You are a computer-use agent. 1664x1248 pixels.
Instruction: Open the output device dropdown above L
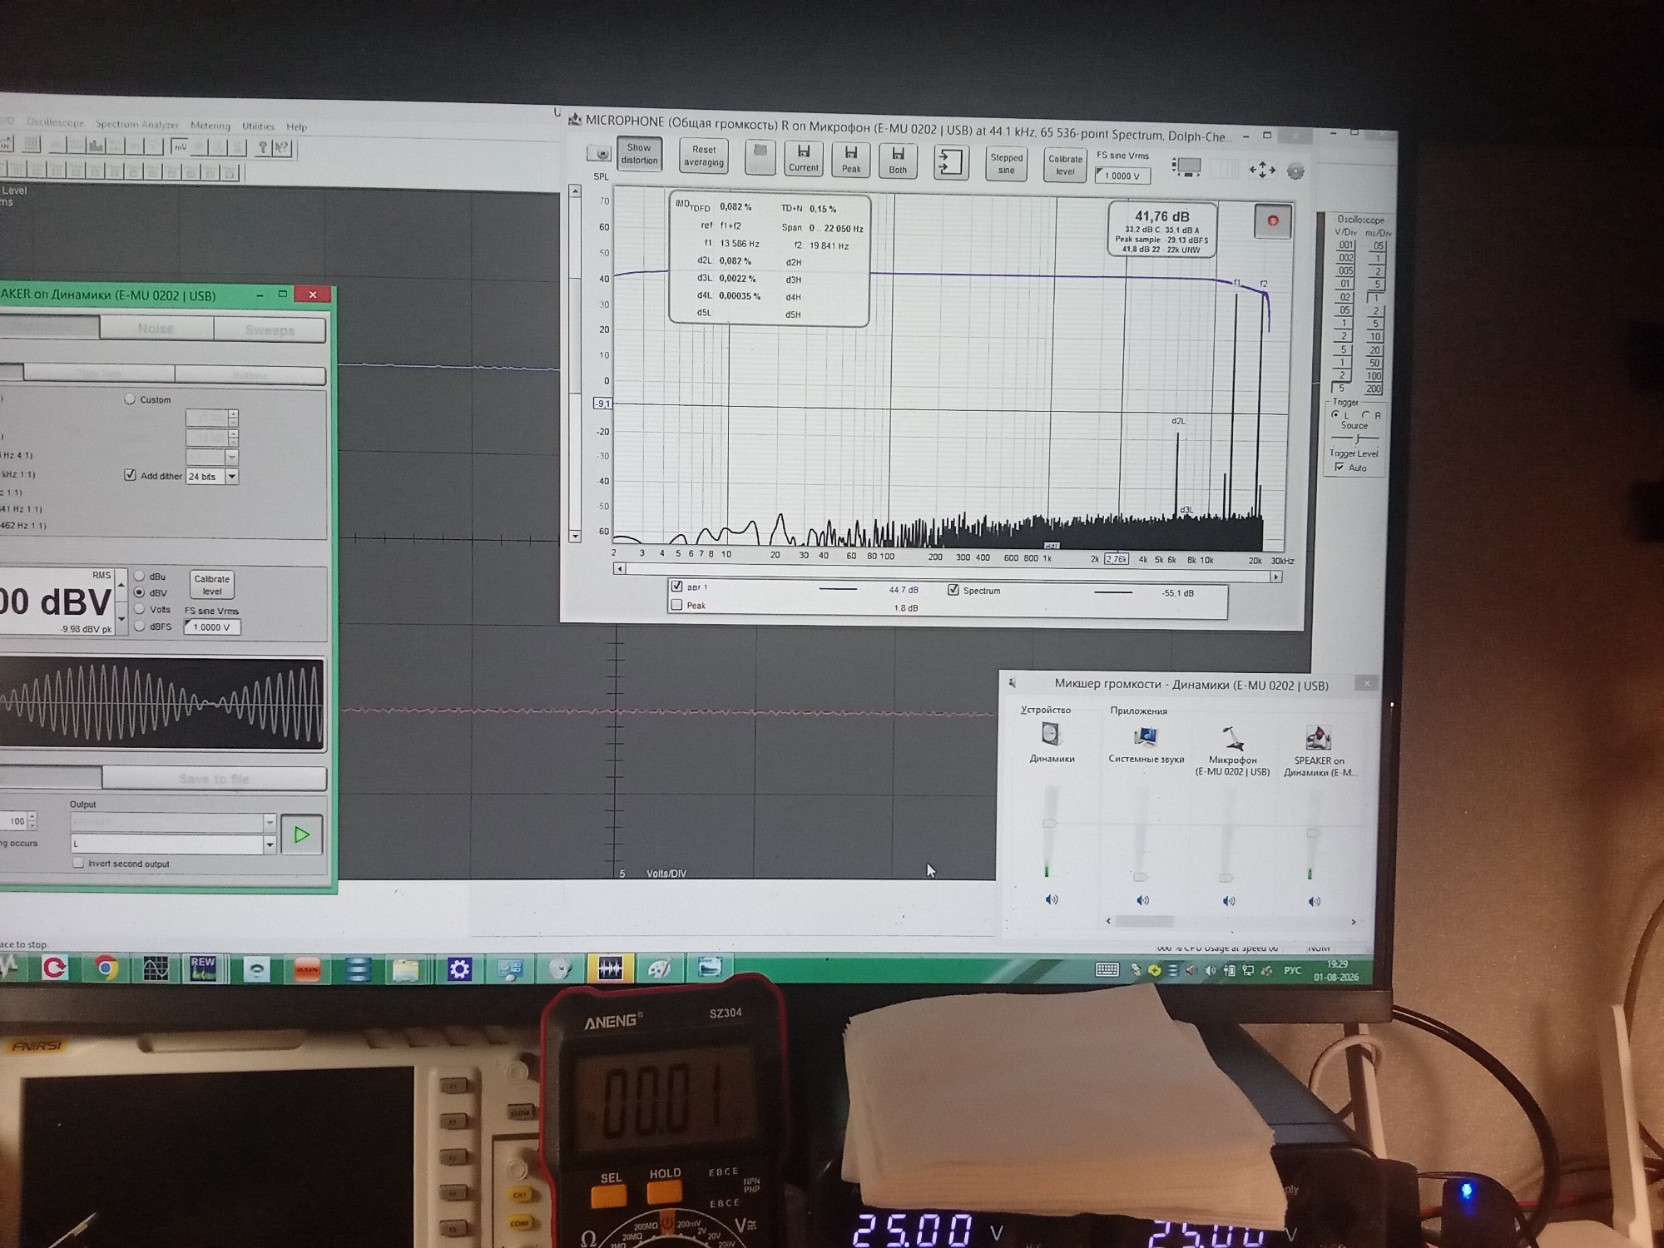point(270,823)
